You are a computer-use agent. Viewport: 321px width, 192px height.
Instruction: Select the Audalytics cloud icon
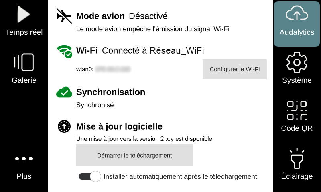[297, 14]
